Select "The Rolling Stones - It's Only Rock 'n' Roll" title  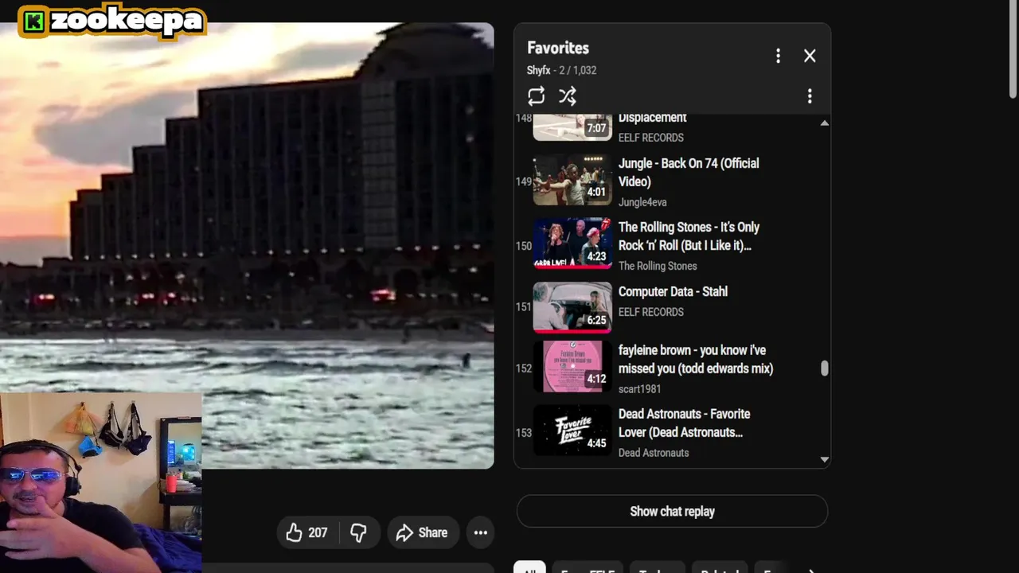[689, 236]
